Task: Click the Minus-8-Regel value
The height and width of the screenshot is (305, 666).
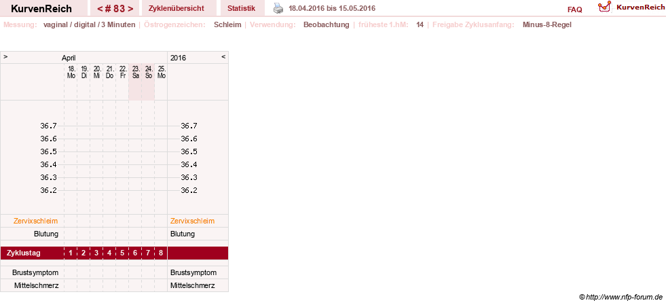Action: 547,24
